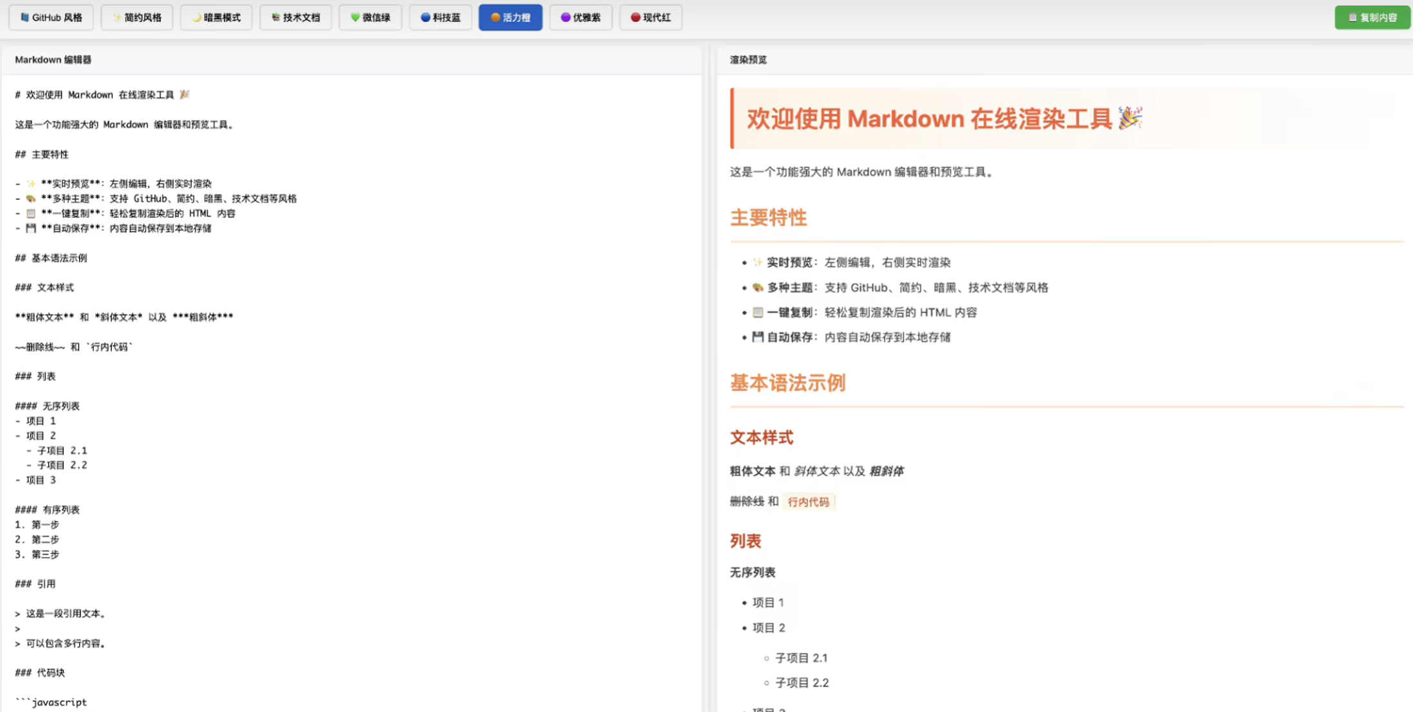The image size is (1413, 712).
Task: Click the 复制内容 copy button
Action: point(1372,17)
